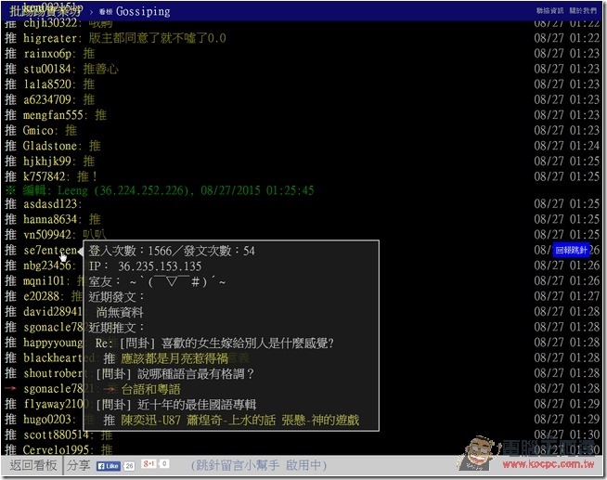Click username lala8520
This screenshot has height=480, width=607.
[x=47, y=84]
